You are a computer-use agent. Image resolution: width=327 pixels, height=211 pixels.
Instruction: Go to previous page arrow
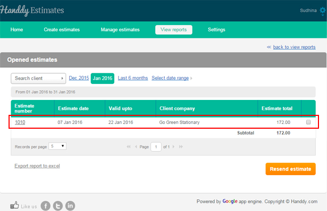[136, 147]
